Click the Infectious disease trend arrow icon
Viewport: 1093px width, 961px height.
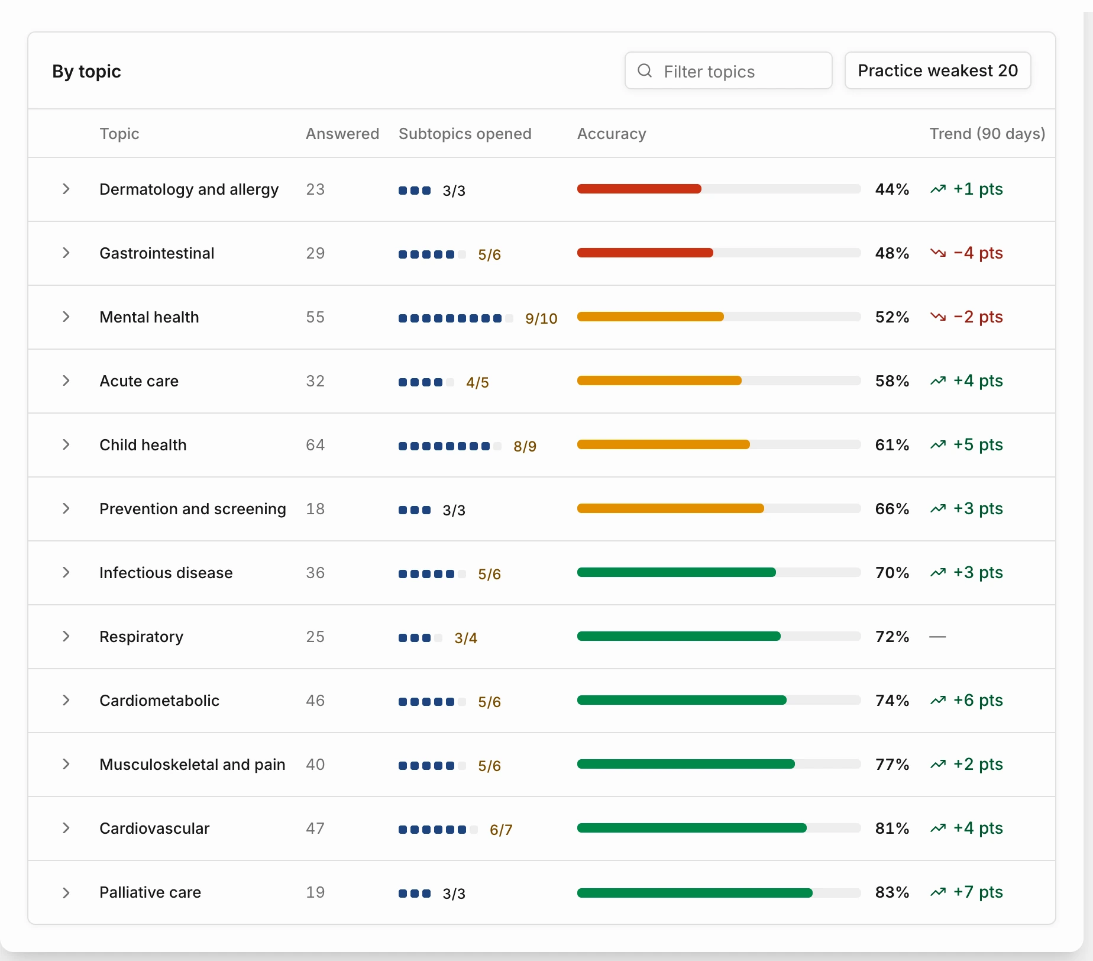938,573
